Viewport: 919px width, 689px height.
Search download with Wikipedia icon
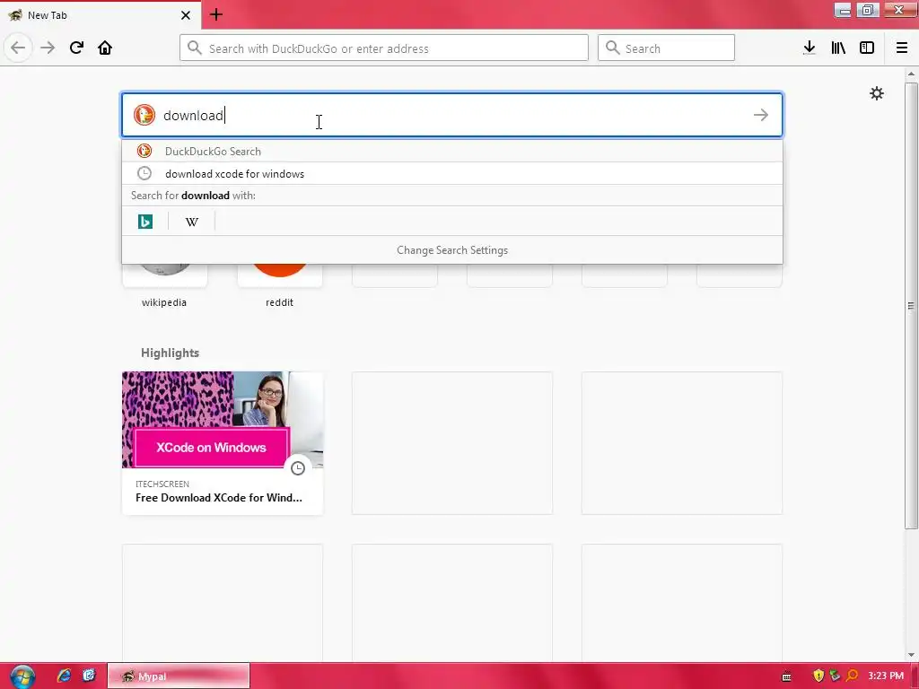[192, 222]
